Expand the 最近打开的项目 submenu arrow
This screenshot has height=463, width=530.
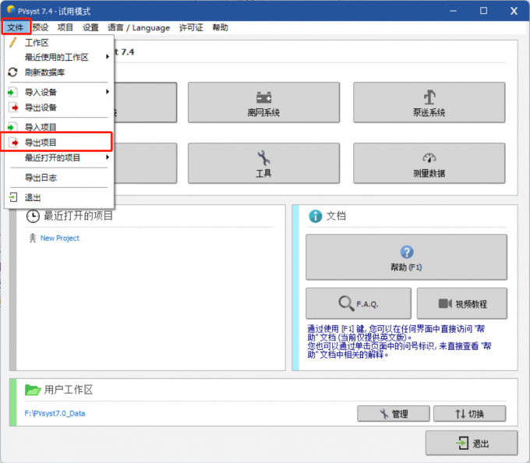point(107,157)
